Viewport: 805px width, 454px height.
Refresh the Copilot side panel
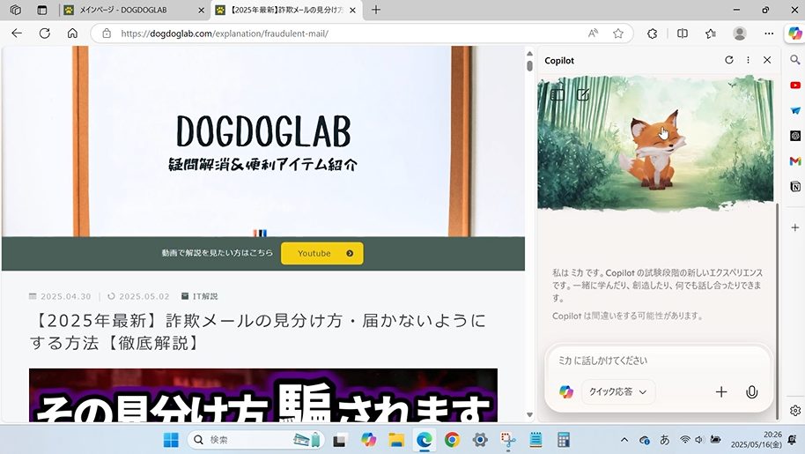click(728, 60)
